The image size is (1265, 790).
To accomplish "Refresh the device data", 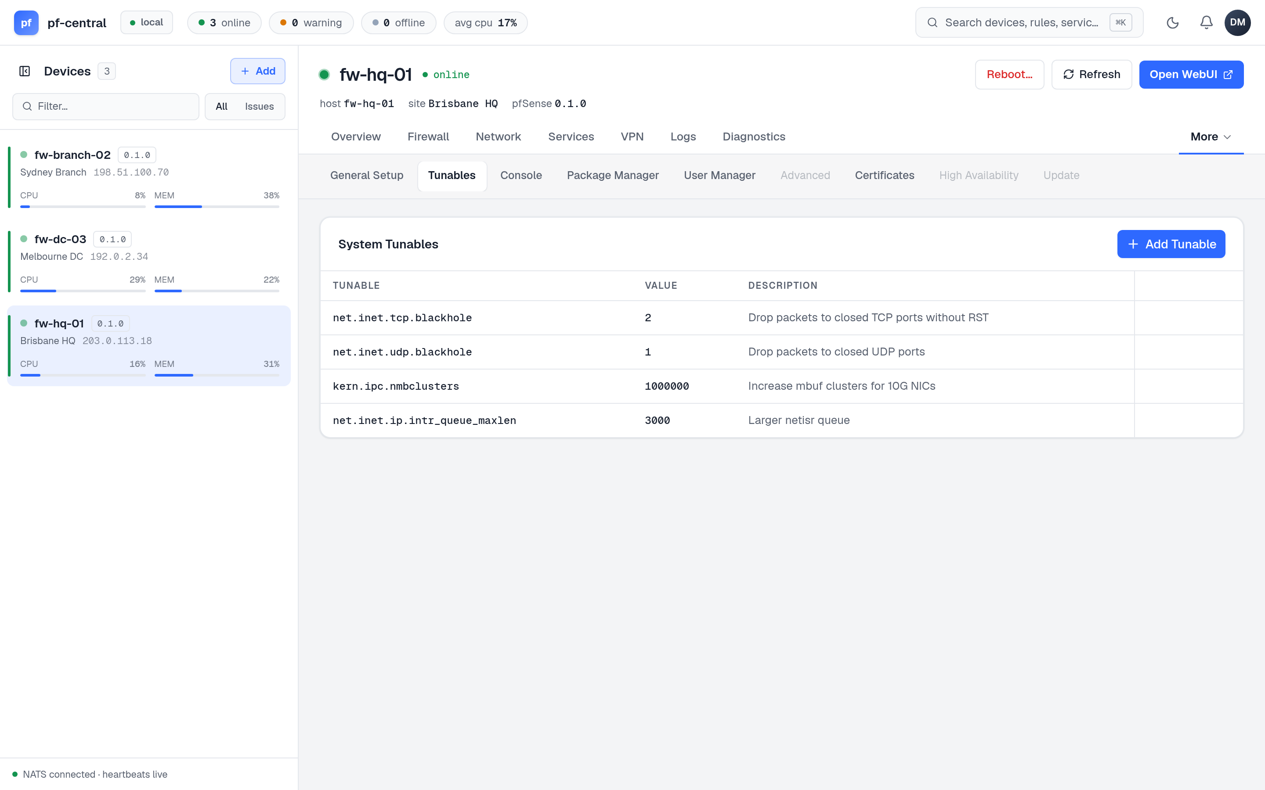I will pyautogui.click(x=1092, y=75).
